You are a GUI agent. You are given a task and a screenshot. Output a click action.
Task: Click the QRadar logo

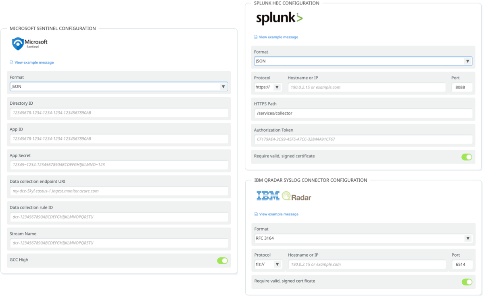tap(297, 197)
